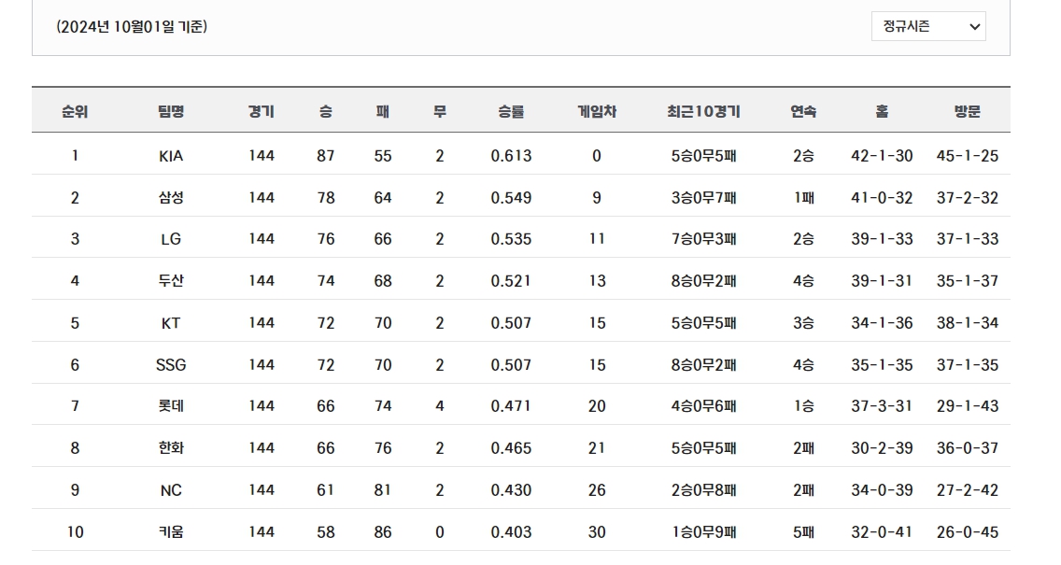Click 삼성 home record 41-0-32
Screen dimensions: 1061x565
click(882, 198)
